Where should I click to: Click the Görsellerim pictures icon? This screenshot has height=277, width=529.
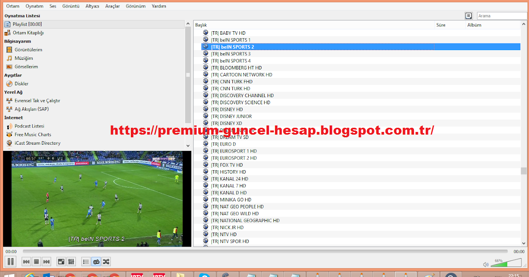(9, 67)
